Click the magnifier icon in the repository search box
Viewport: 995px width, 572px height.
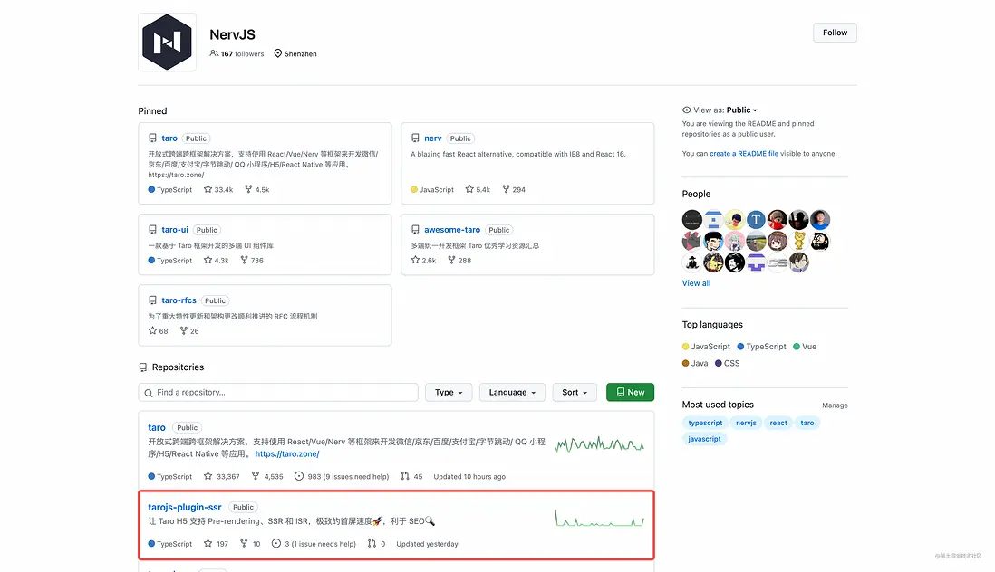click(x=149, y=392)
